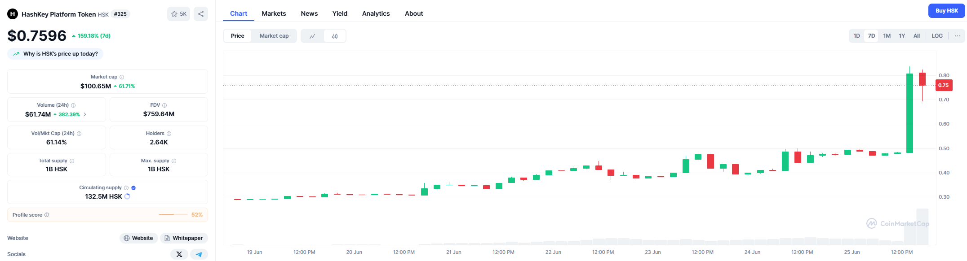
Task: Click Circulating supply verified badge
Action: click(x=133, y=188)
